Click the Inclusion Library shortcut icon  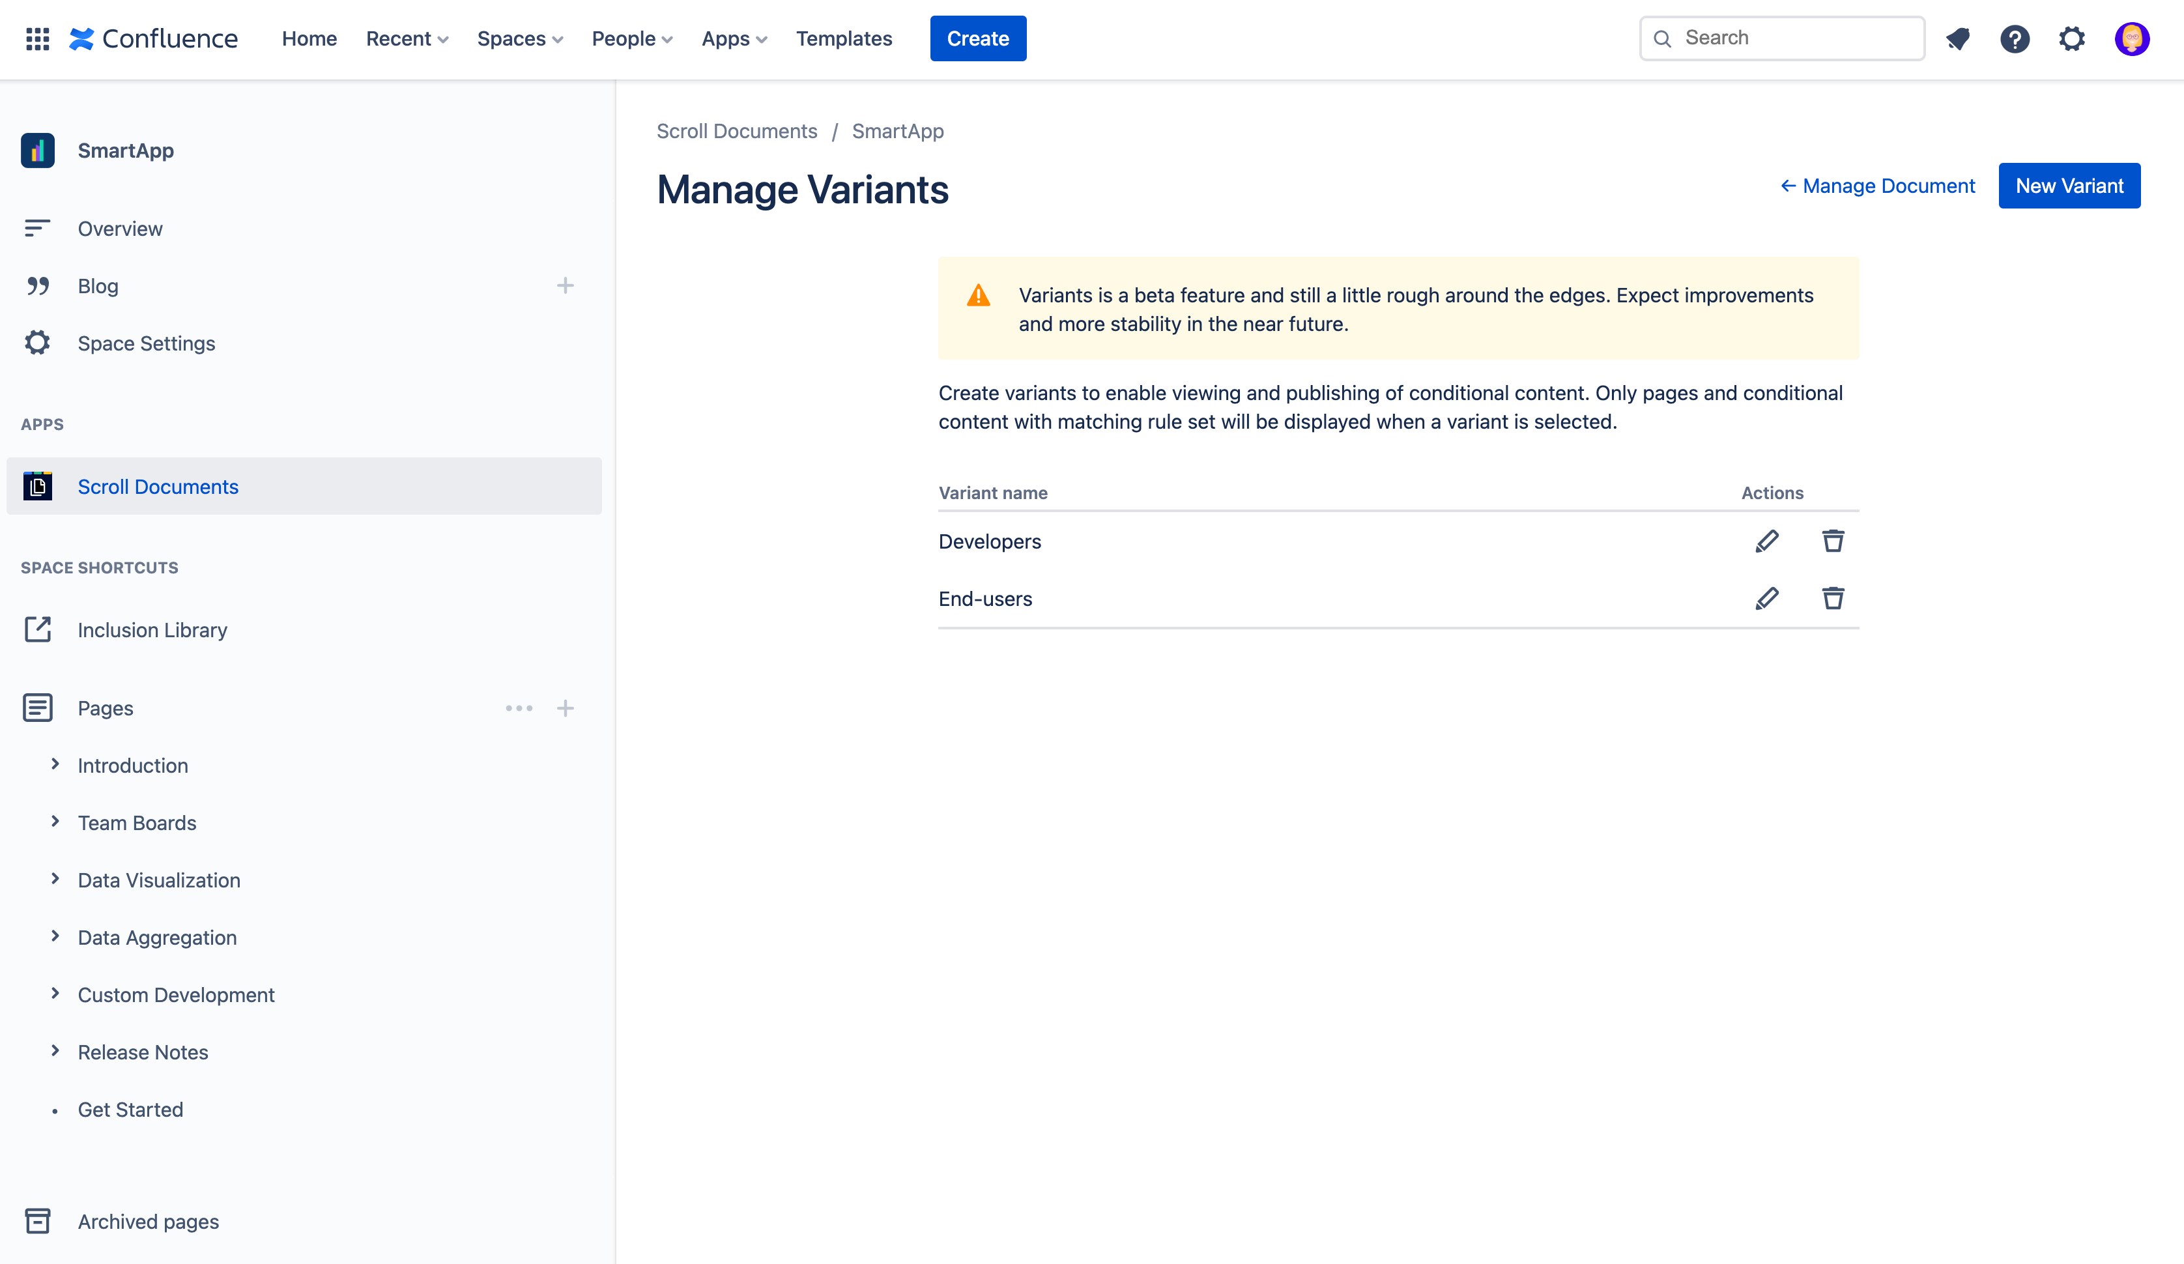point(37,629)
